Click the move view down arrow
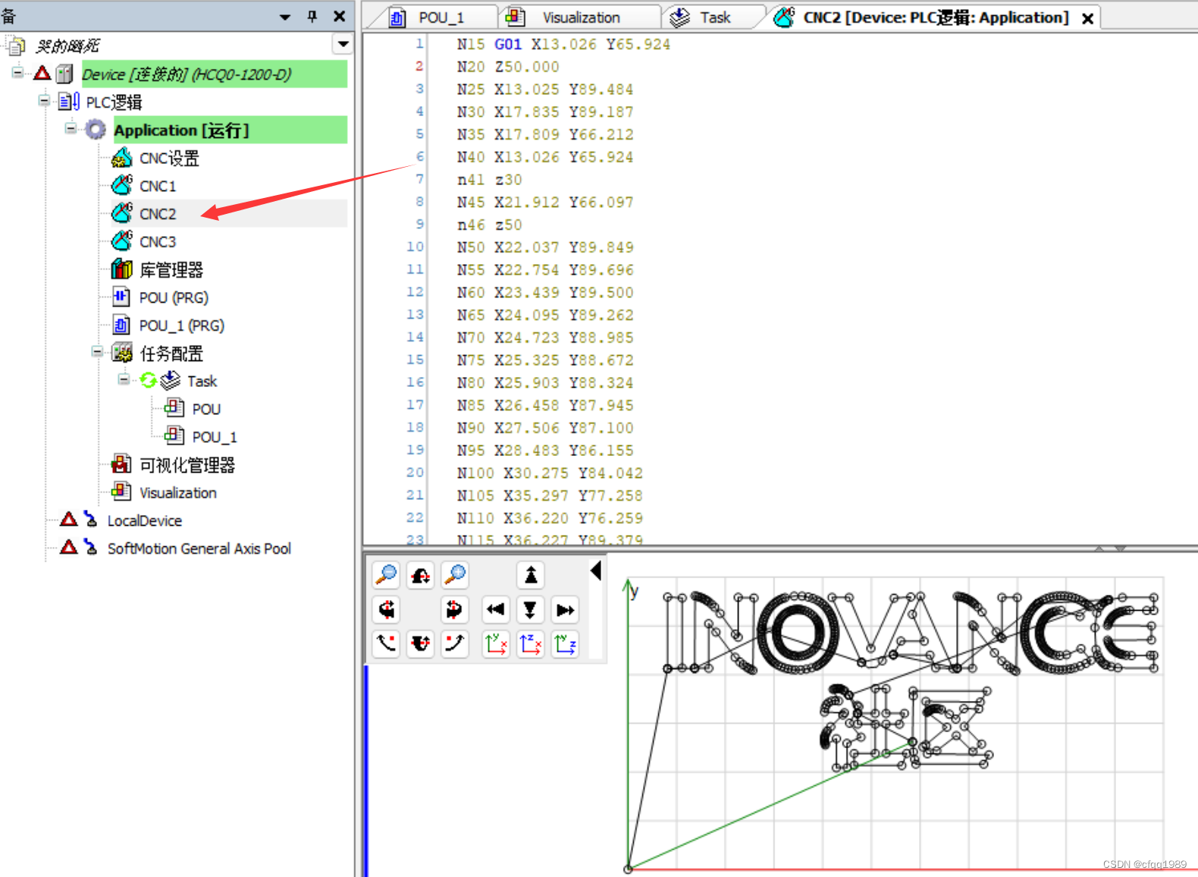The width and height of the screenshot is (1198, 877). point(531,609)
